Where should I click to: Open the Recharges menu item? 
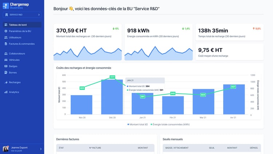pos(15,82)
